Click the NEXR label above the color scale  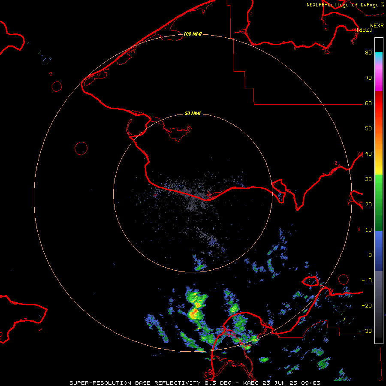377,26
